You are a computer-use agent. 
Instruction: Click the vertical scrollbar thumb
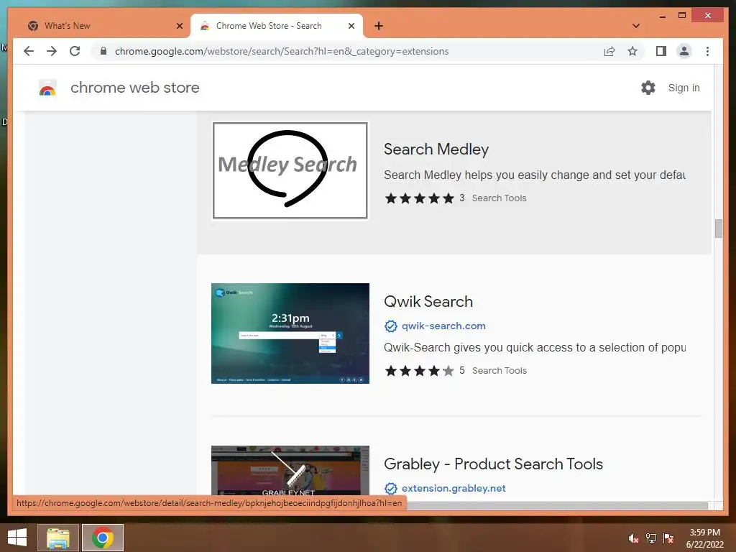point(718,229)
